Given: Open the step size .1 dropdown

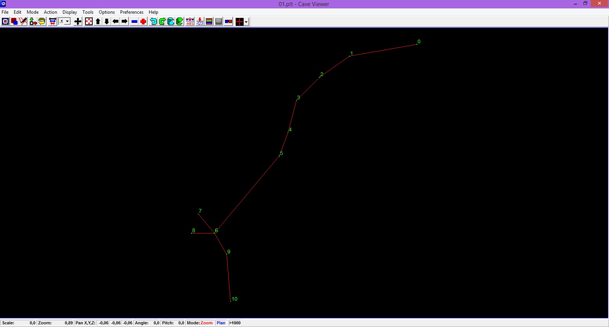Looking at the screenshot, I should tap(67, 22).
